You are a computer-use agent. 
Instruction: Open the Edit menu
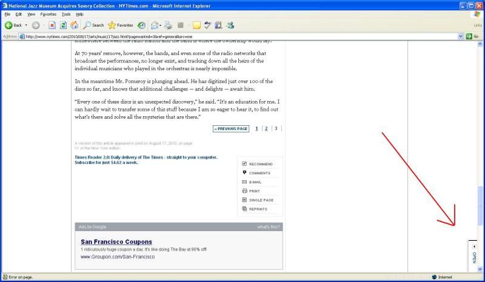[x=19, y=14]
